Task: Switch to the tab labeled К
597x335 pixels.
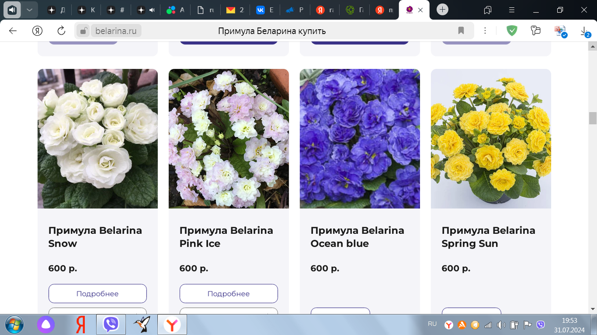Action: point(86,10)
